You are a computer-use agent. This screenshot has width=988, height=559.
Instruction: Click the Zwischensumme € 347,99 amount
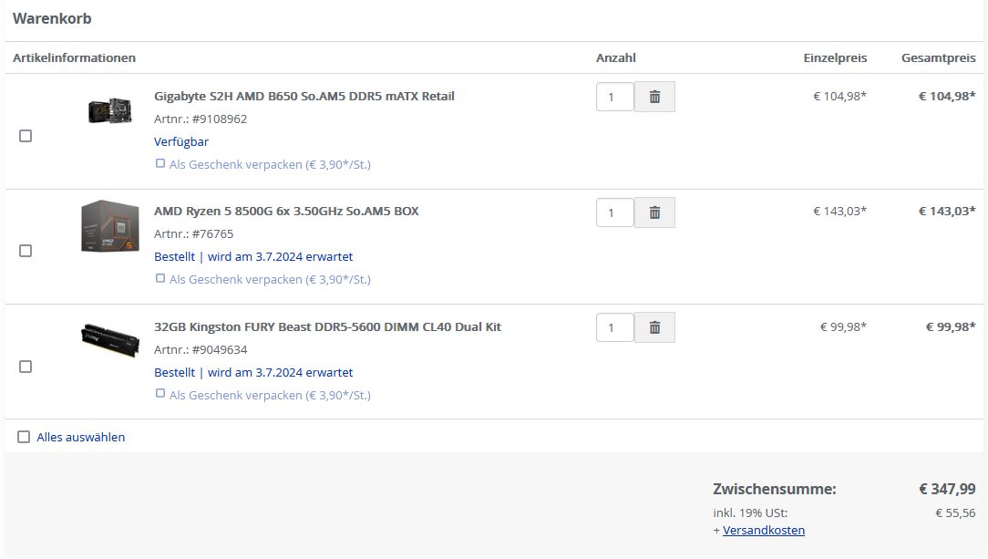click(947, 489)
